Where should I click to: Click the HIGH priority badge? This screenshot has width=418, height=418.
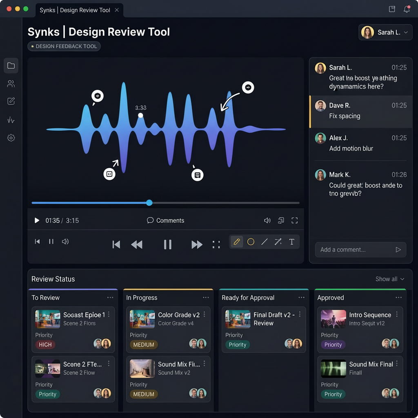click(x=45, y=345)
